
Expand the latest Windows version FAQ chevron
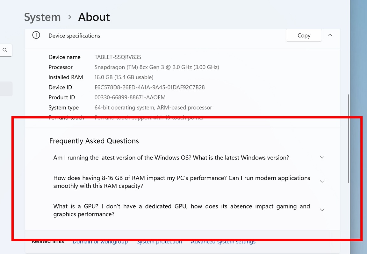(322, 158)
